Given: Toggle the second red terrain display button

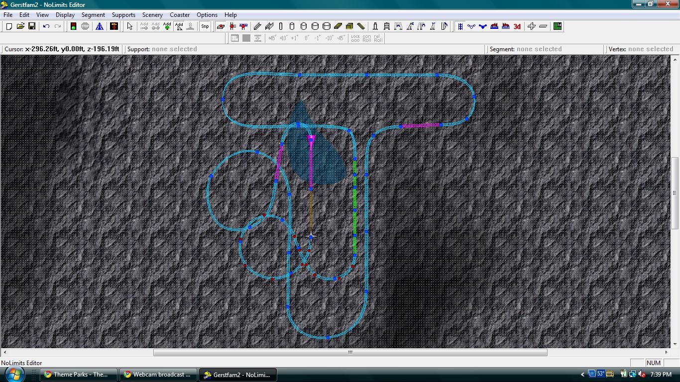Looking at the screenshot, I should [506, 26].
